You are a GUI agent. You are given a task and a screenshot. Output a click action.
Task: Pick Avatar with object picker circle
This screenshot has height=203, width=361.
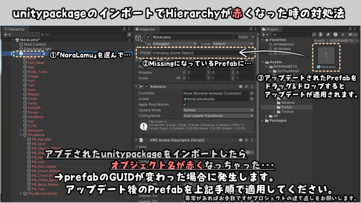click(252, 99)
